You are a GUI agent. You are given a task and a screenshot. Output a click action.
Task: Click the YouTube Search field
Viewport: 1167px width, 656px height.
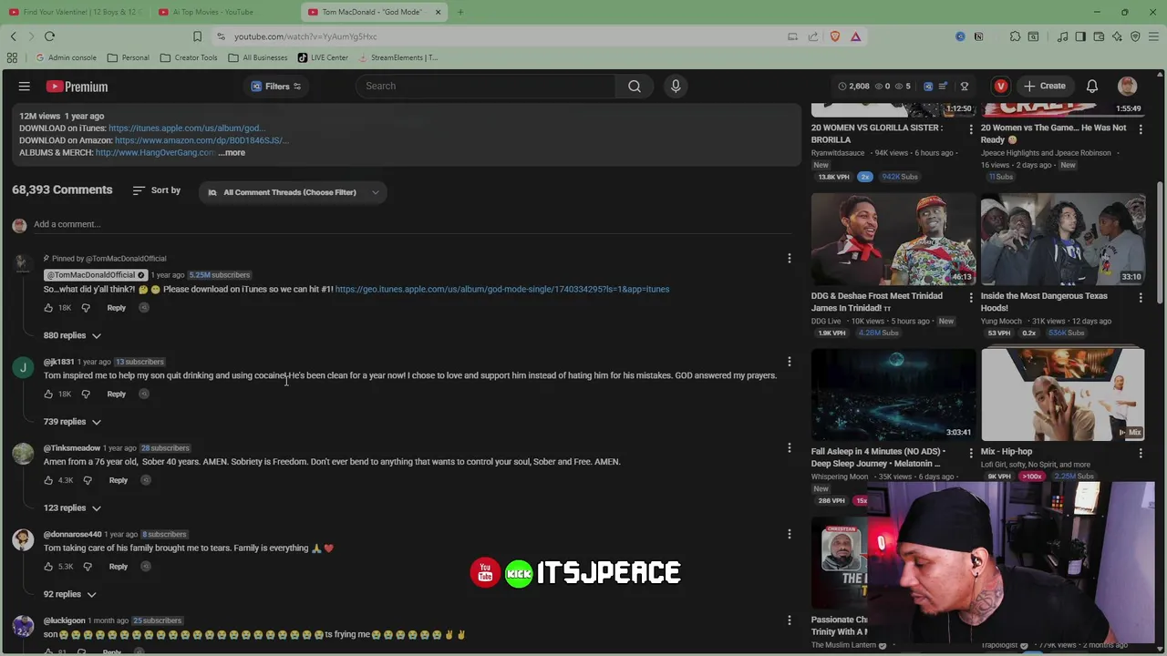tap(486, 87)
